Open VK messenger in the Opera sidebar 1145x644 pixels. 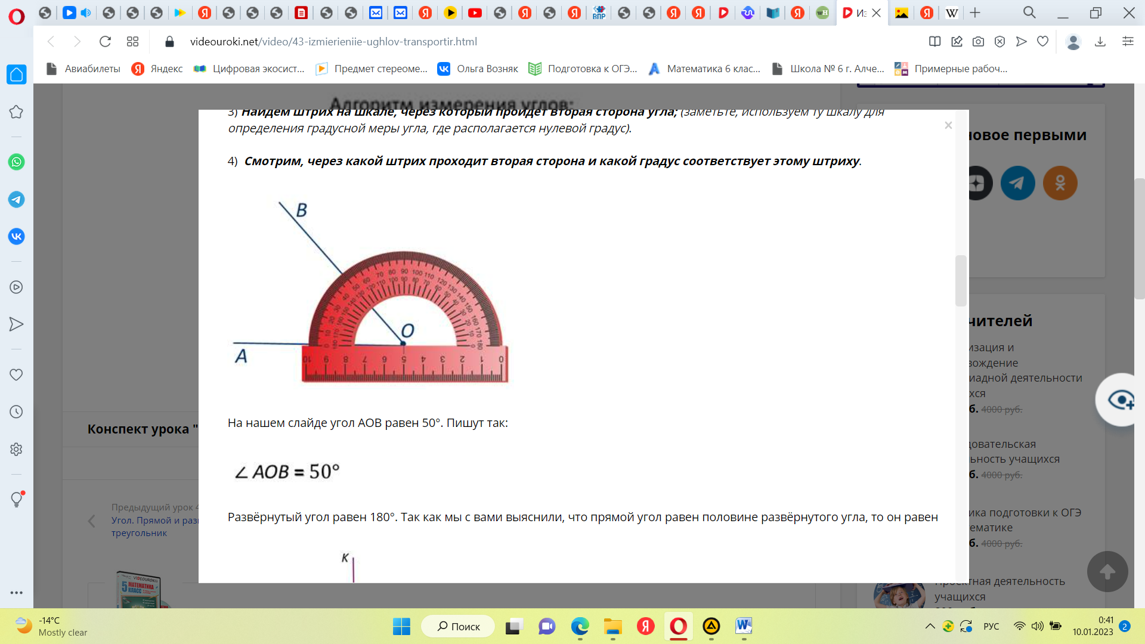click(x=16, y=237)
